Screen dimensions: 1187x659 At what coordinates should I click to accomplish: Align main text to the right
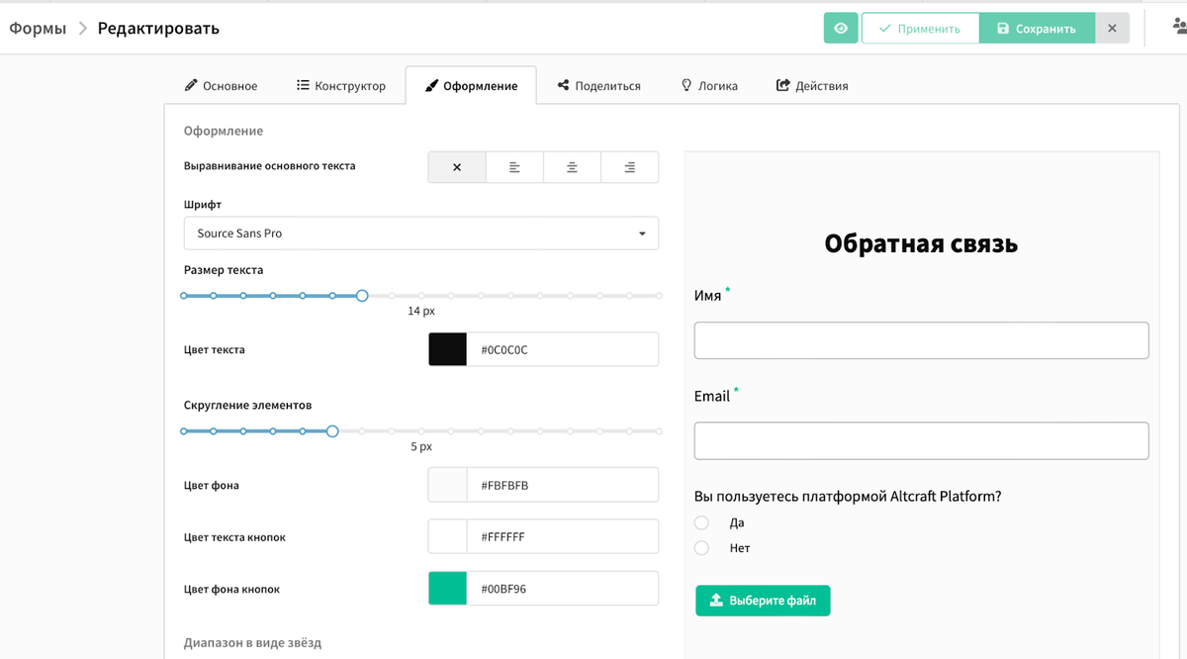tap(629, 167)
